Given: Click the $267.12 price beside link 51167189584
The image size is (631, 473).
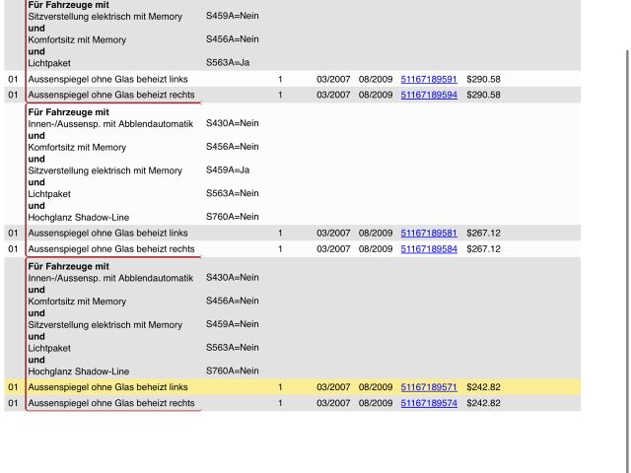Looking at the screenshot, I should coord(483,249).
